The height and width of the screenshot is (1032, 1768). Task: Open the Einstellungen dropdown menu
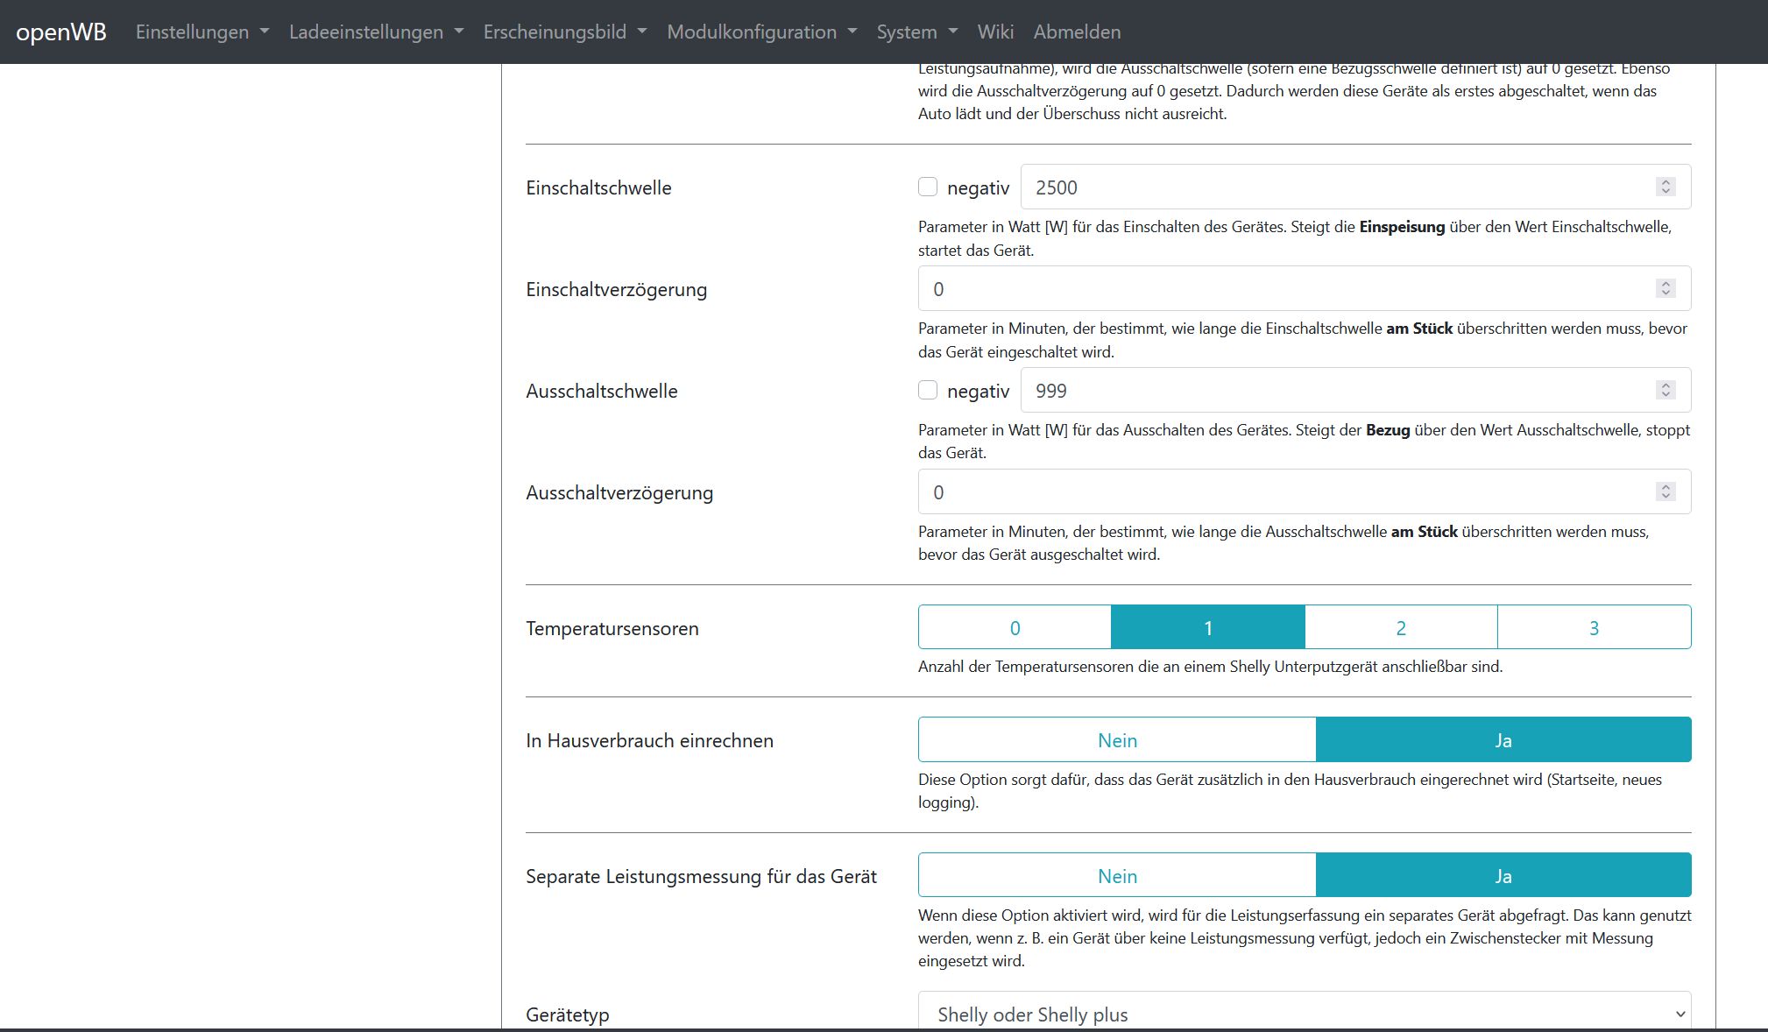click(x=202, y=32)
